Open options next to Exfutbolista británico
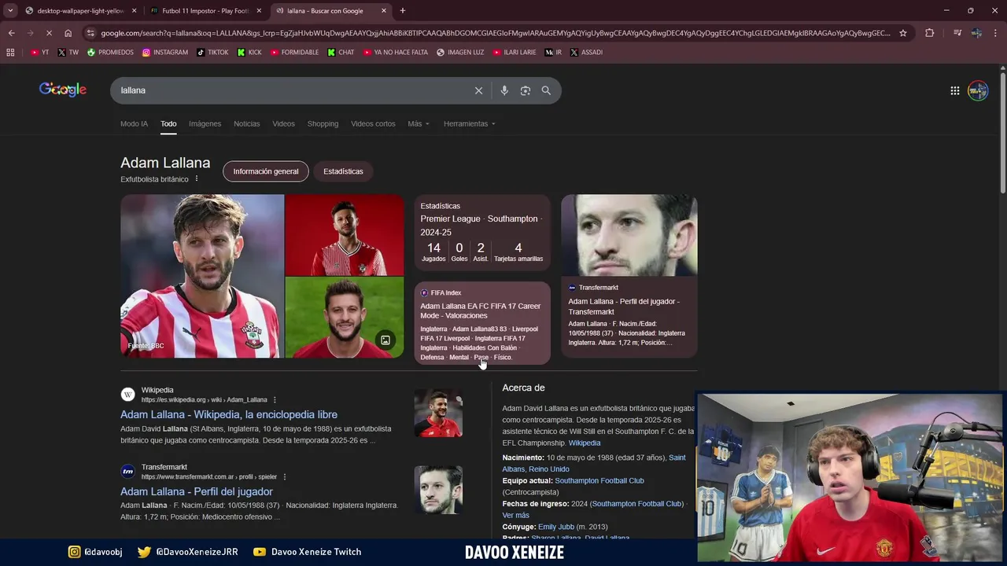 tap(197, 179)
